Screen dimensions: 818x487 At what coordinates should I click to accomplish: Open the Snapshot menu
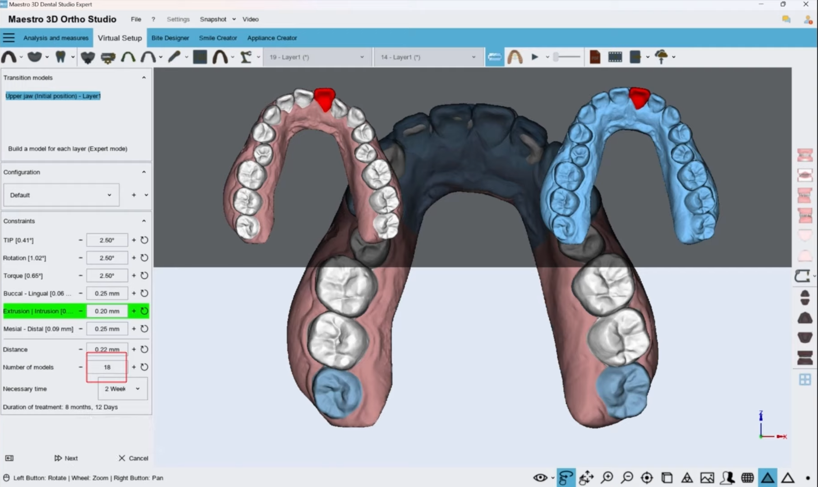[213, 19]
